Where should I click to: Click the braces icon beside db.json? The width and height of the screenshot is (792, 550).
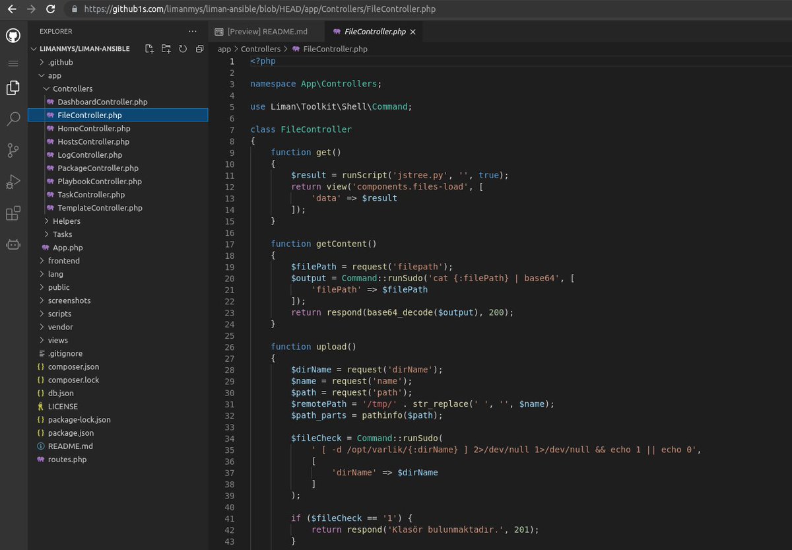[x=41, y=393]
